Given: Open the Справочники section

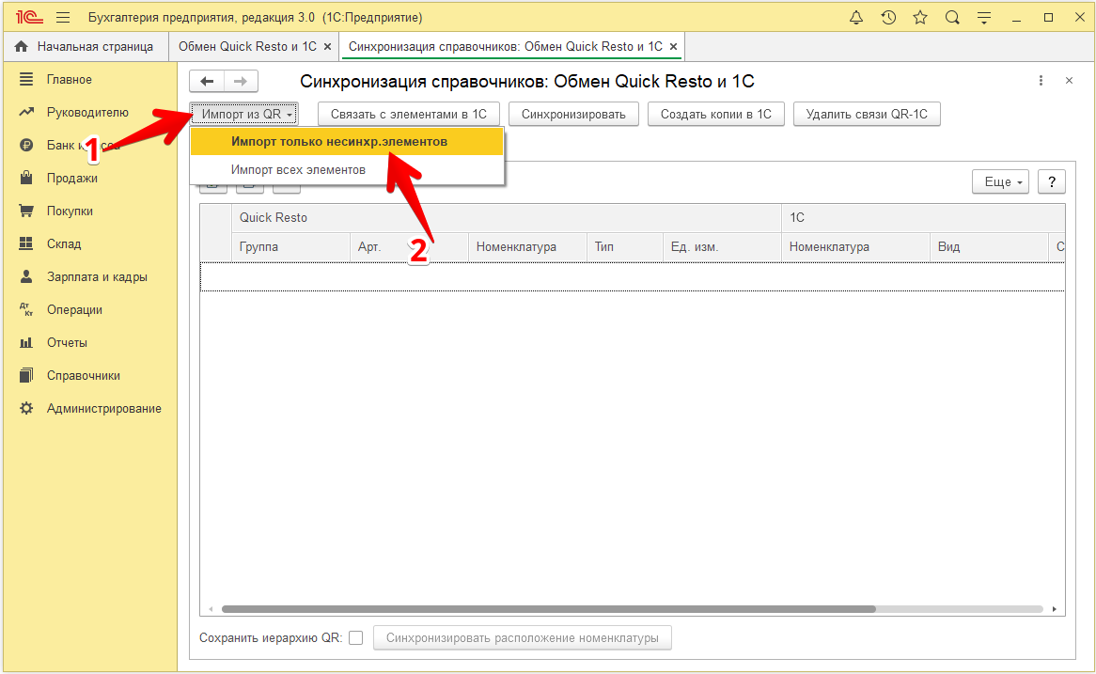Looking at the screenshot, I should click(83, 375).
